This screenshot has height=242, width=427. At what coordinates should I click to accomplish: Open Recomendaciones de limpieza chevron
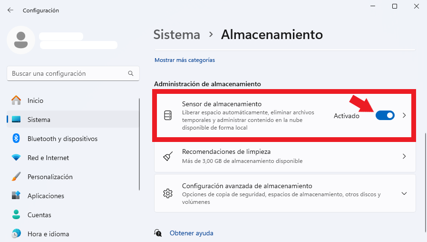pyautogui.click(x=404, y=156)
